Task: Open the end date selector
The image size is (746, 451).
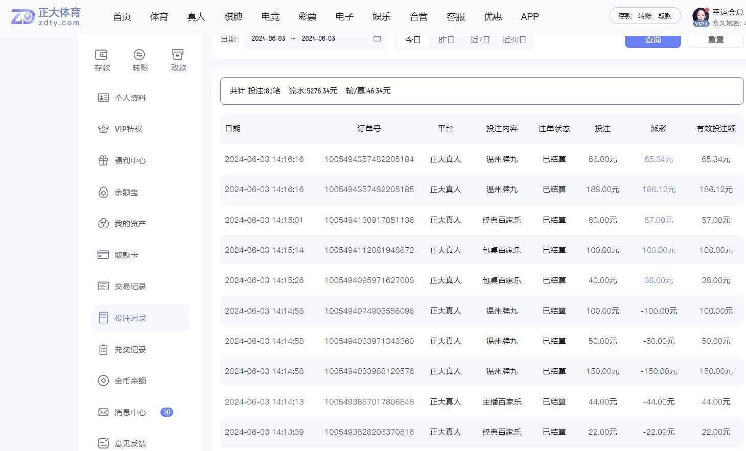Action: [x=317, y=38]
